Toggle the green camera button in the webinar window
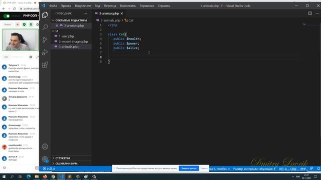 pyautogui.click(x=24, y=24)
